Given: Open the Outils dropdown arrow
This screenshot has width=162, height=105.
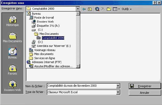Looking at the screenshot, I should point(131,9).
